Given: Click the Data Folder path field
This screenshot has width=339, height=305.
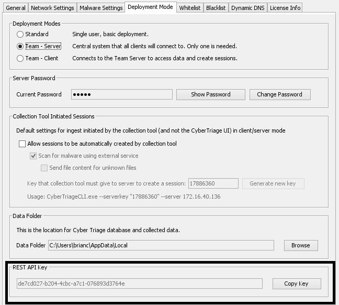Looking at the screenshot, I should [161, 245].
